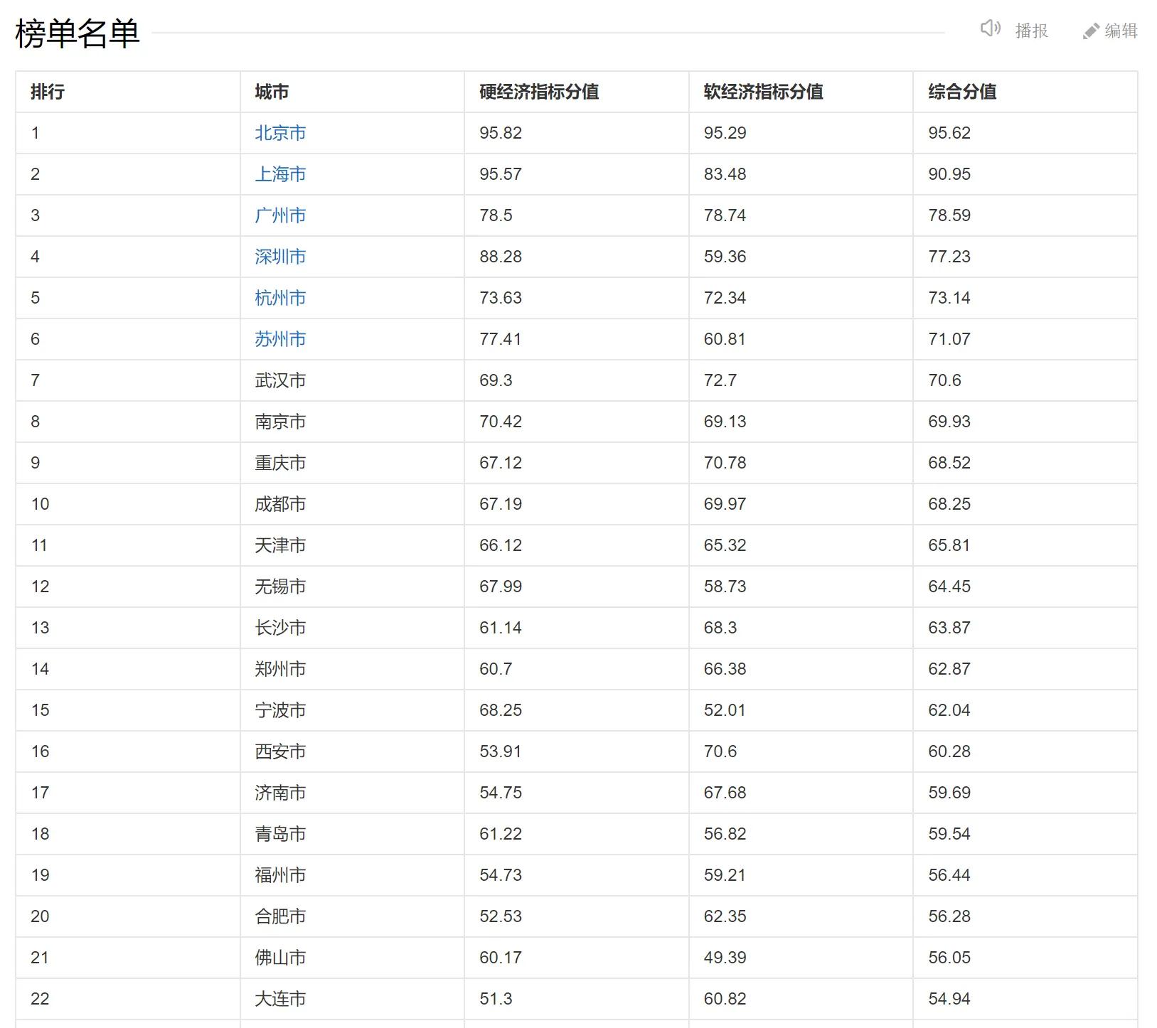This screenshot has height=1028, width=1157.
Task: Select the 宁波市 city cell
Action: click(352, 710)
